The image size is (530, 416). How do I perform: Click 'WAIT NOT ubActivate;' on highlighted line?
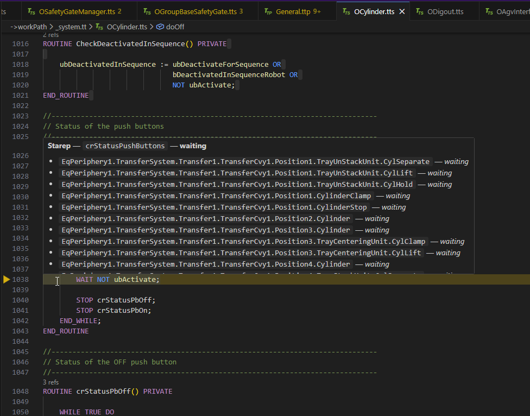pos(118,280)
